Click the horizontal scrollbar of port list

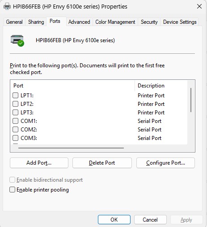71,148
